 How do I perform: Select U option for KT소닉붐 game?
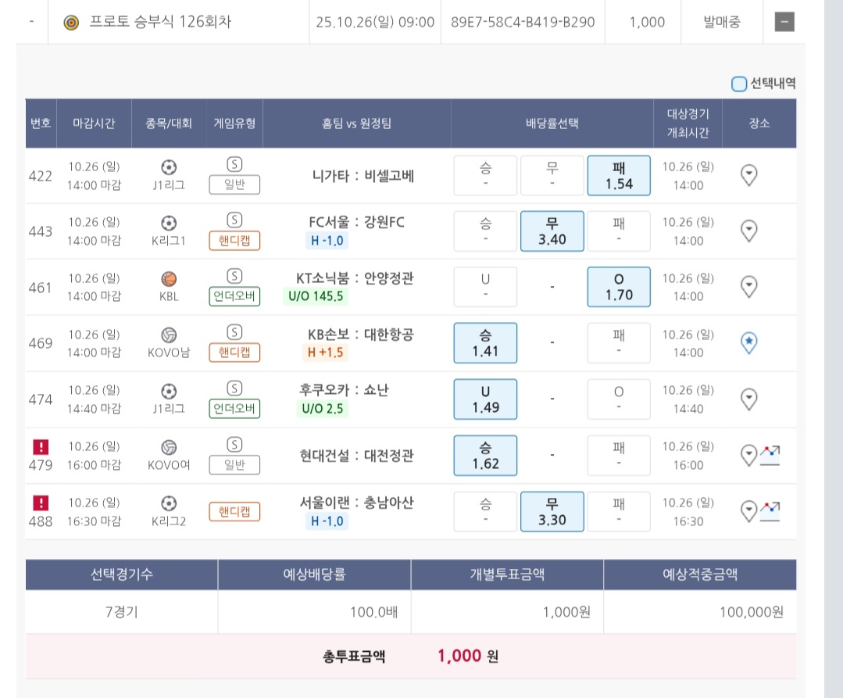(x=485, y=287)
